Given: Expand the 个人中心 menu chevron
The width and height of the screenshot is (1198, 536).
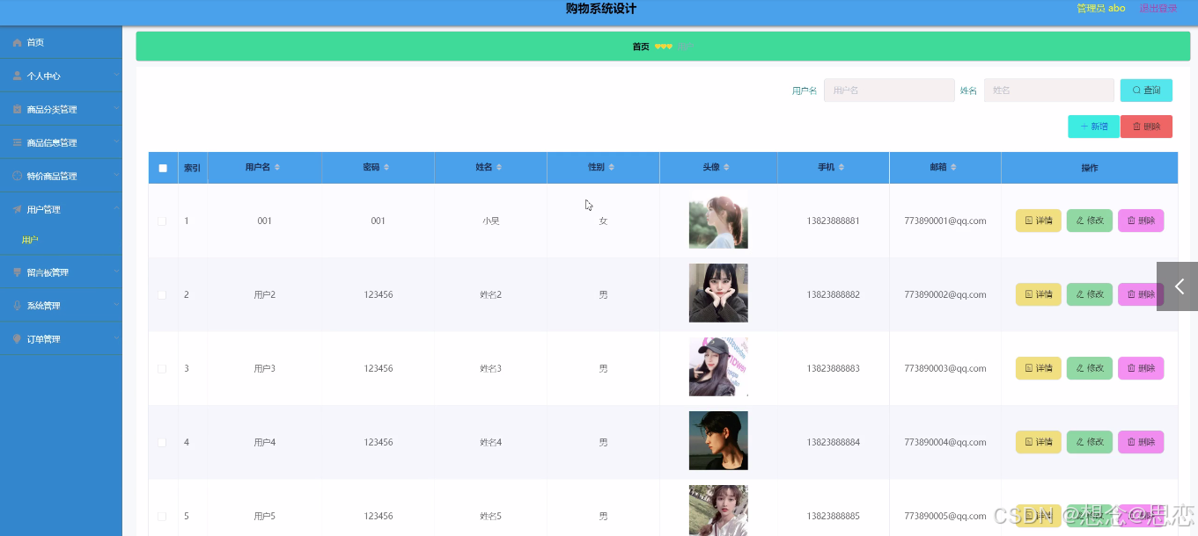Looking at the screenshot, I should pos(115,76).
